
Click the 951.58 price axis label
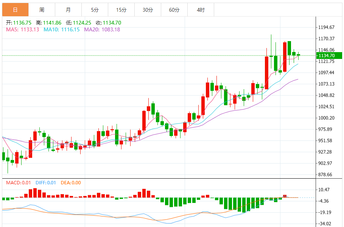click(x=325, y=141)
